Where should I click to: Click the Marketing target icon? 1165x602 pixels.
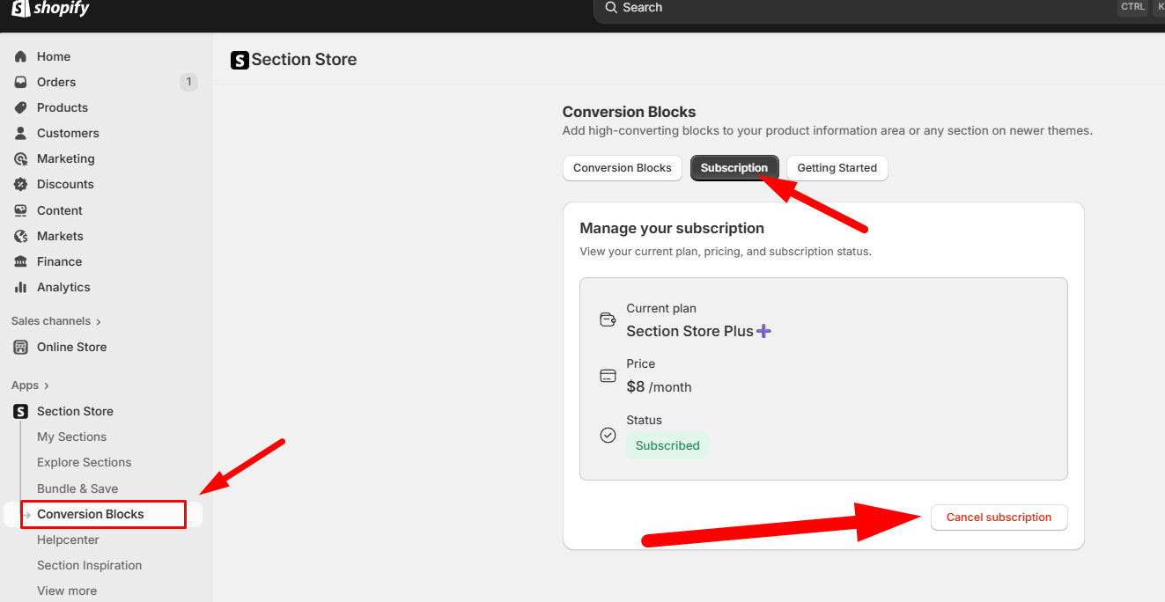point(20,158)
